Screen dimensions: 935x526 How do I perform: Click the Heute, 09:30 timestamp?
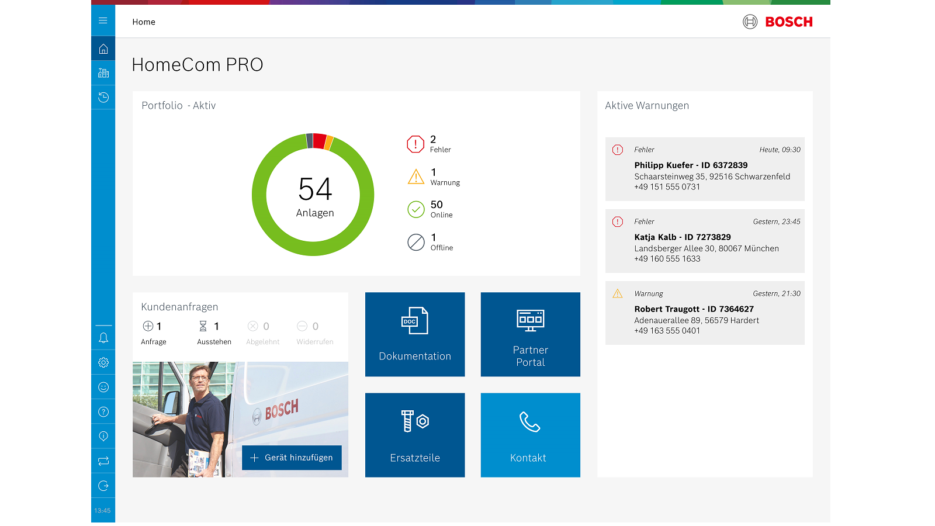[780, 150]
